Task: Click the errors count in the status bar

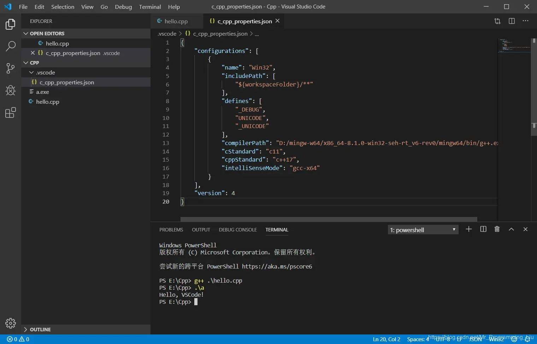Action: (x=12, y=339)
